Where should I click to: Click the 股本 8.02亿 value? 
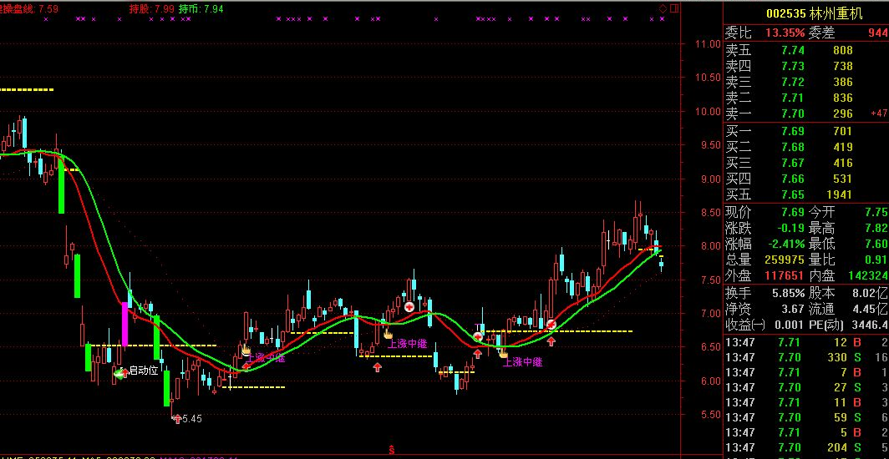coord(871,293)
